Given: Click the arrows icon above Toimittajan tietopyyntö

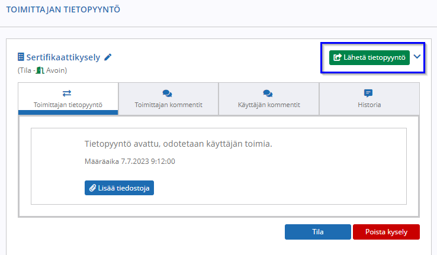Looking at the screenshot, I should [x=68, y=93].
